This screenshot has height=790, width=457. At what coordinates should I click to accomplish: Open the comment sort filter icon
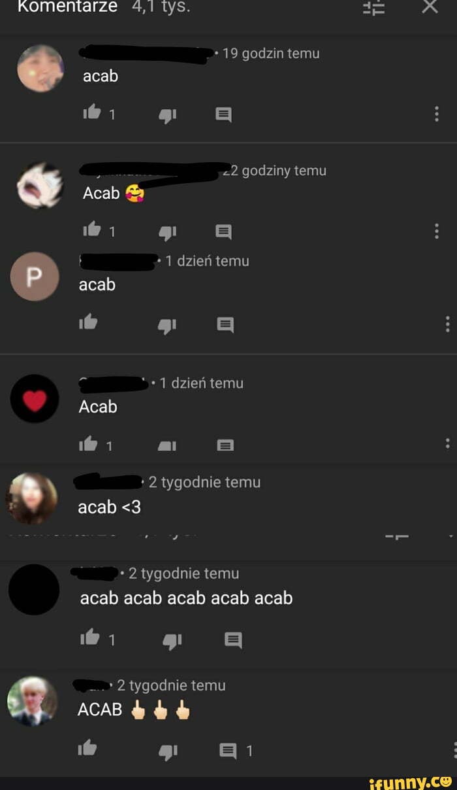pyautogui.click(x=374, y=7)
